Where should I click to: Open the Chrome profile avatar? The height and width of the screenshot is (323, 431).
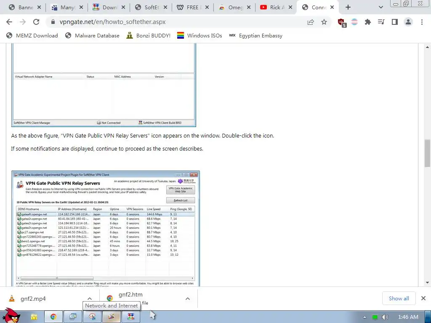coord(408,22)
